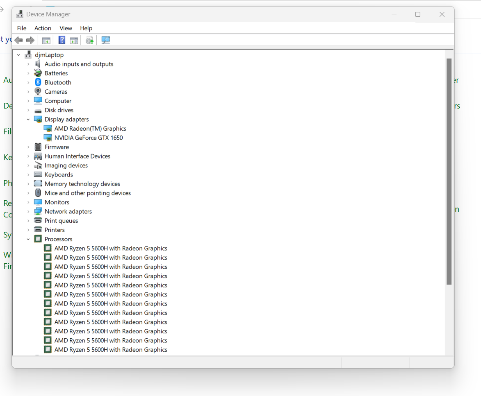
Task: Click the Properties pane toolbar icon
Action: (74, 40)
